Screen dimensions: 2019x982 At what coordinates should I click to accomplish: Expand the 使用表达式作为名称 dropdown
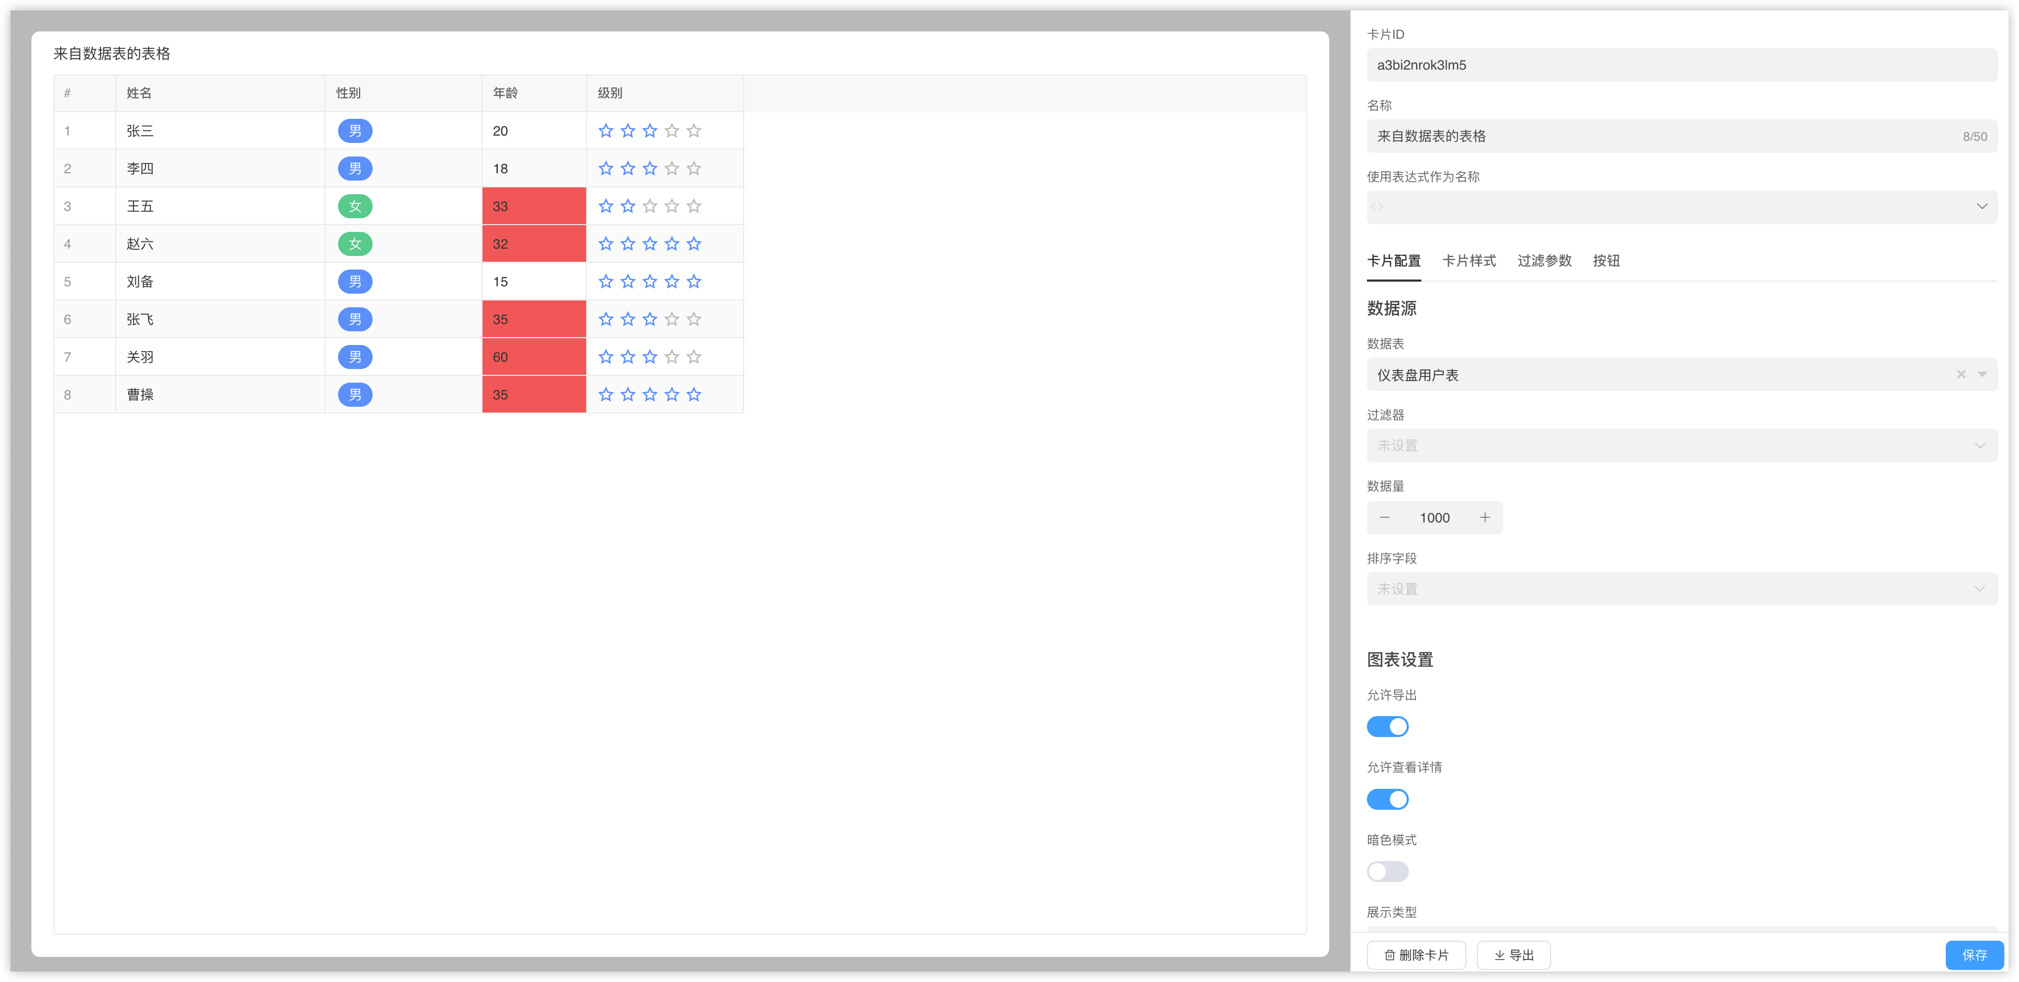1981,207
